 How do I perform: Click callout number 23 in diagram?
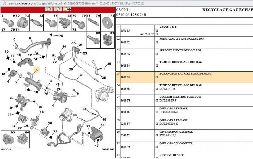[85, 53]
